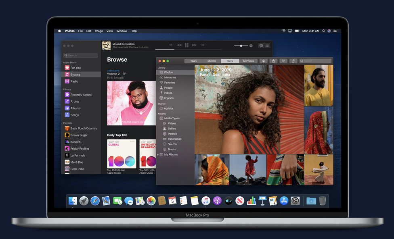Screen dimensions: 394x239
Task: Open the AirPlay output icon in Music
Action: [251, 46]
